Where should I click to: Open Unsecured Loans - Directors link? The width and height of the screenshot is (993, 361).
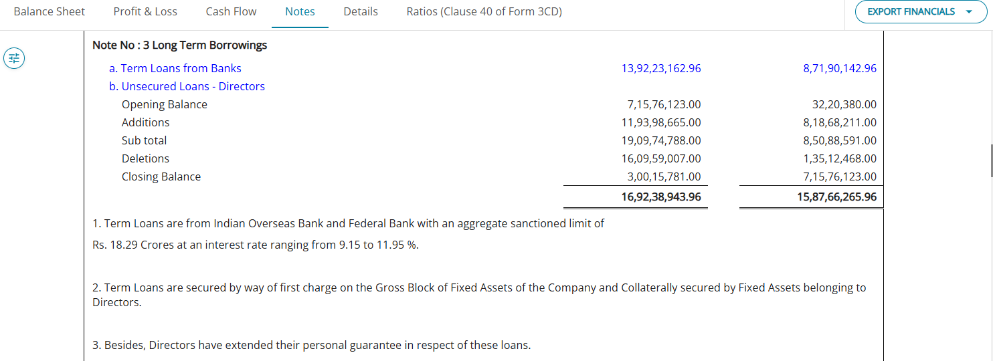[187, 86]
